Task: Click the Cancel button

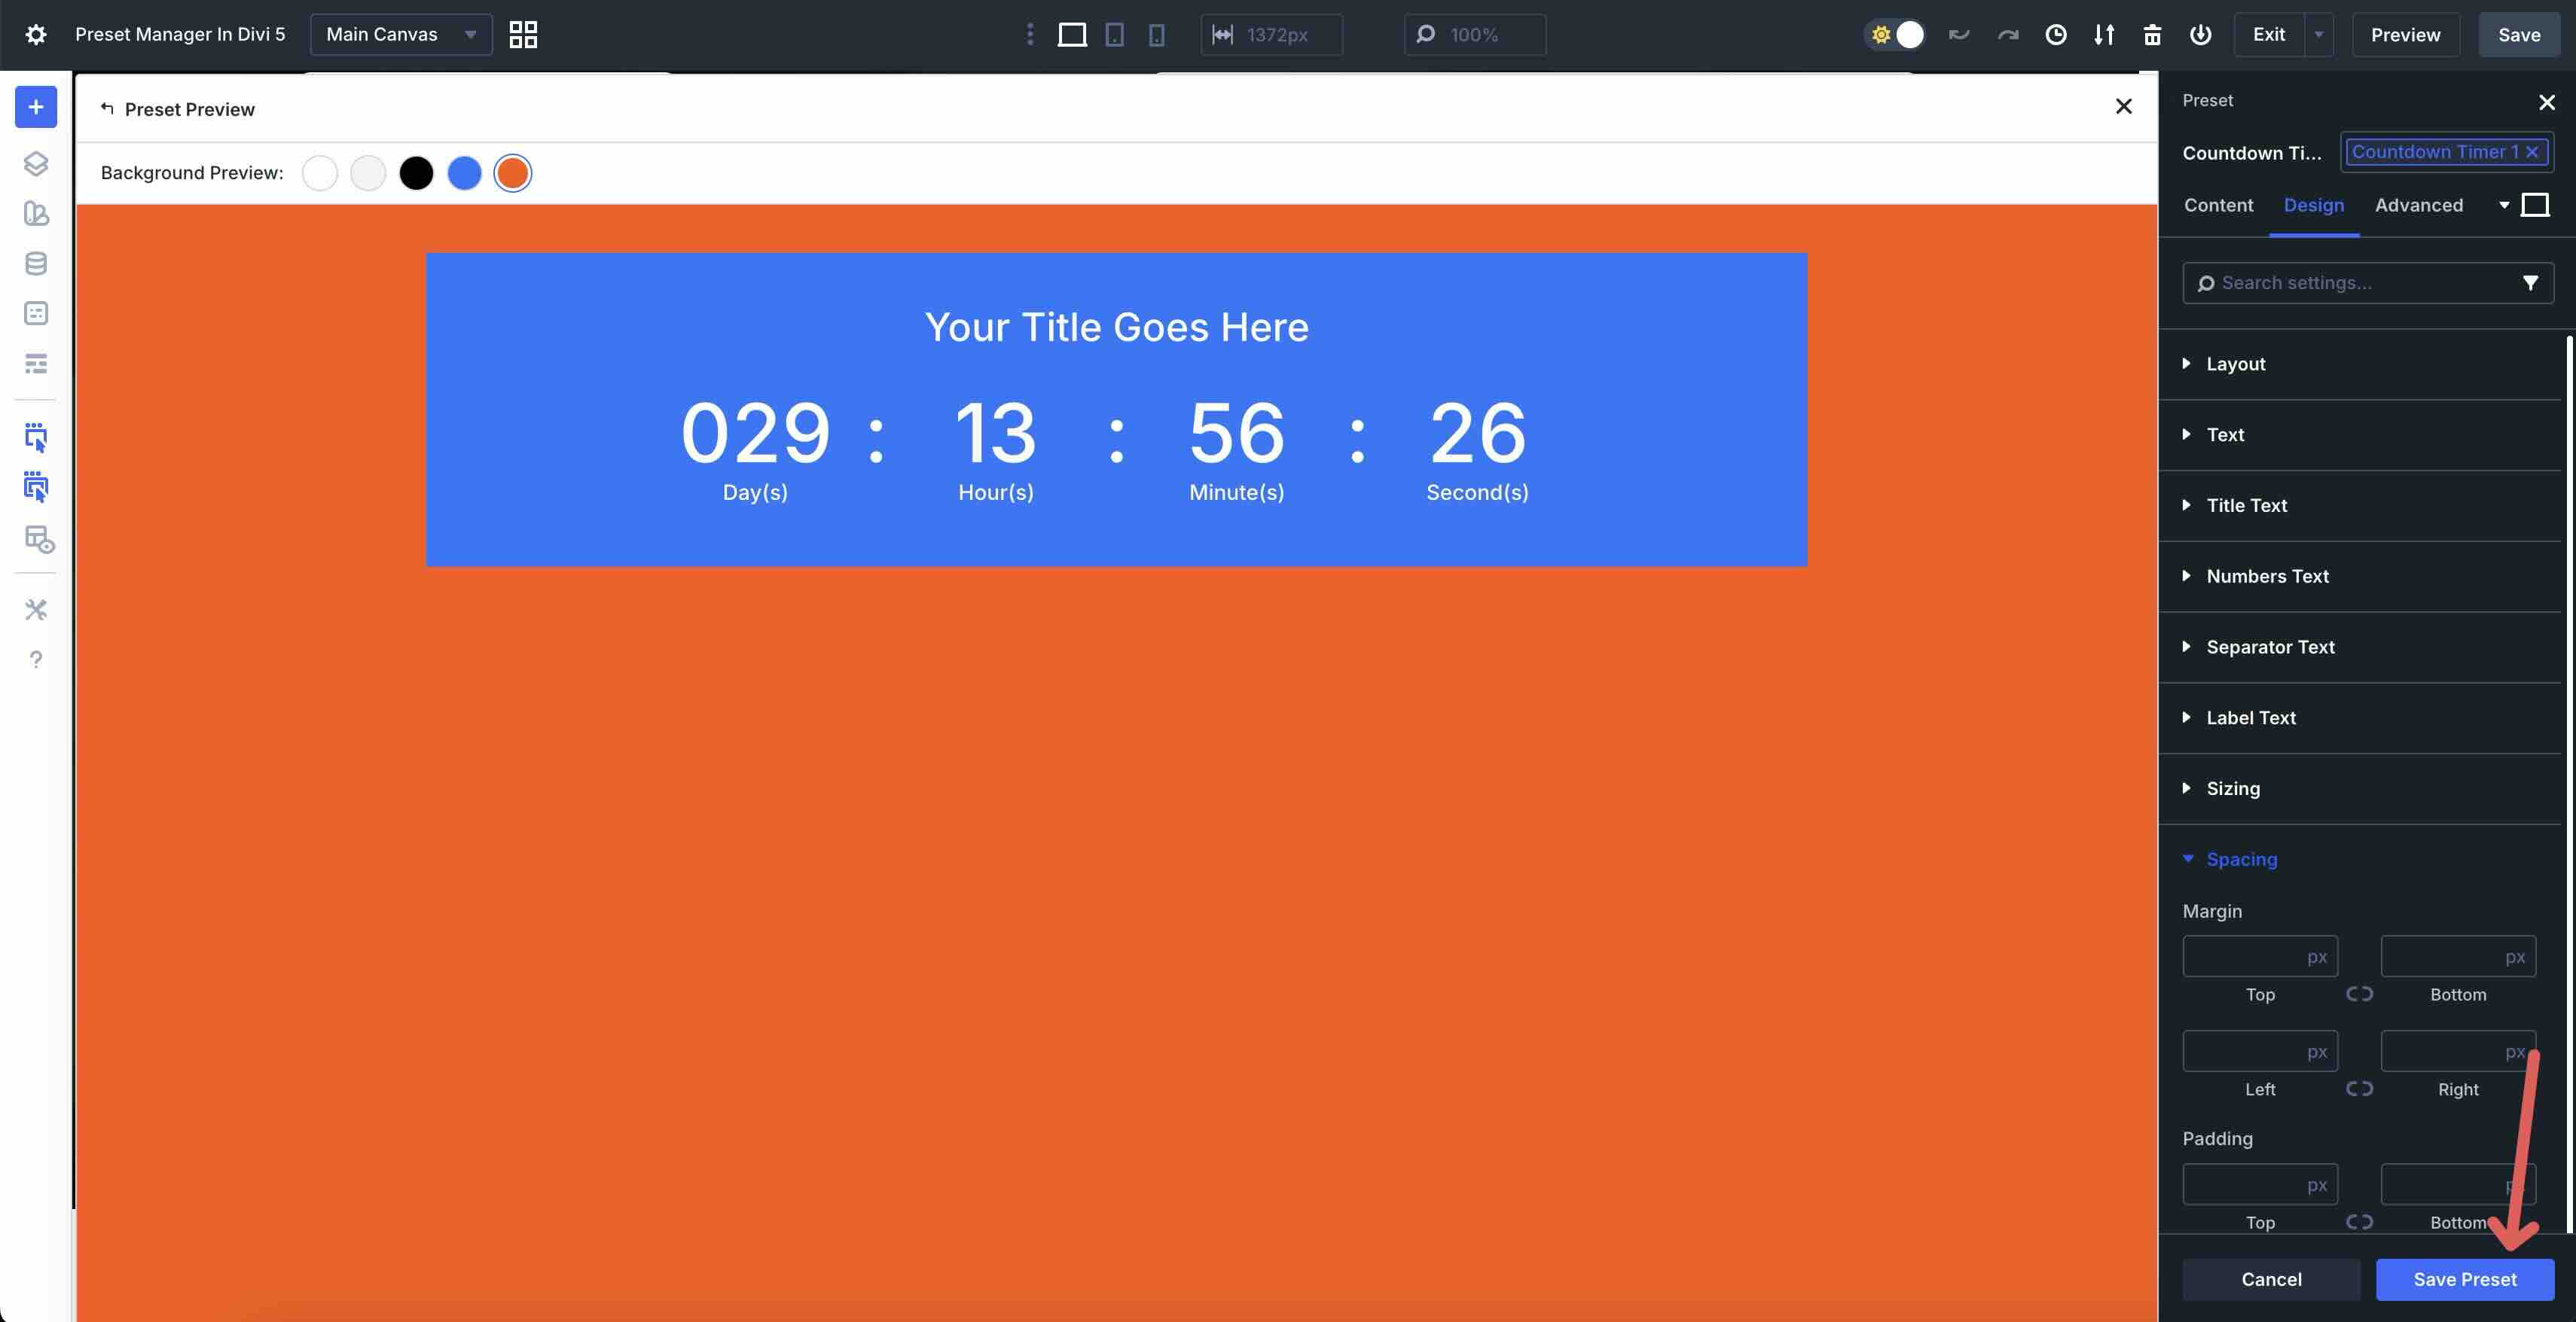Action: 2271,1279
